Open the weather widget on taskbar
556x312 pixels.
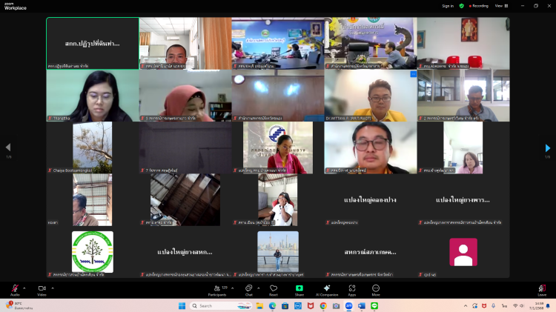coord(19,305)
